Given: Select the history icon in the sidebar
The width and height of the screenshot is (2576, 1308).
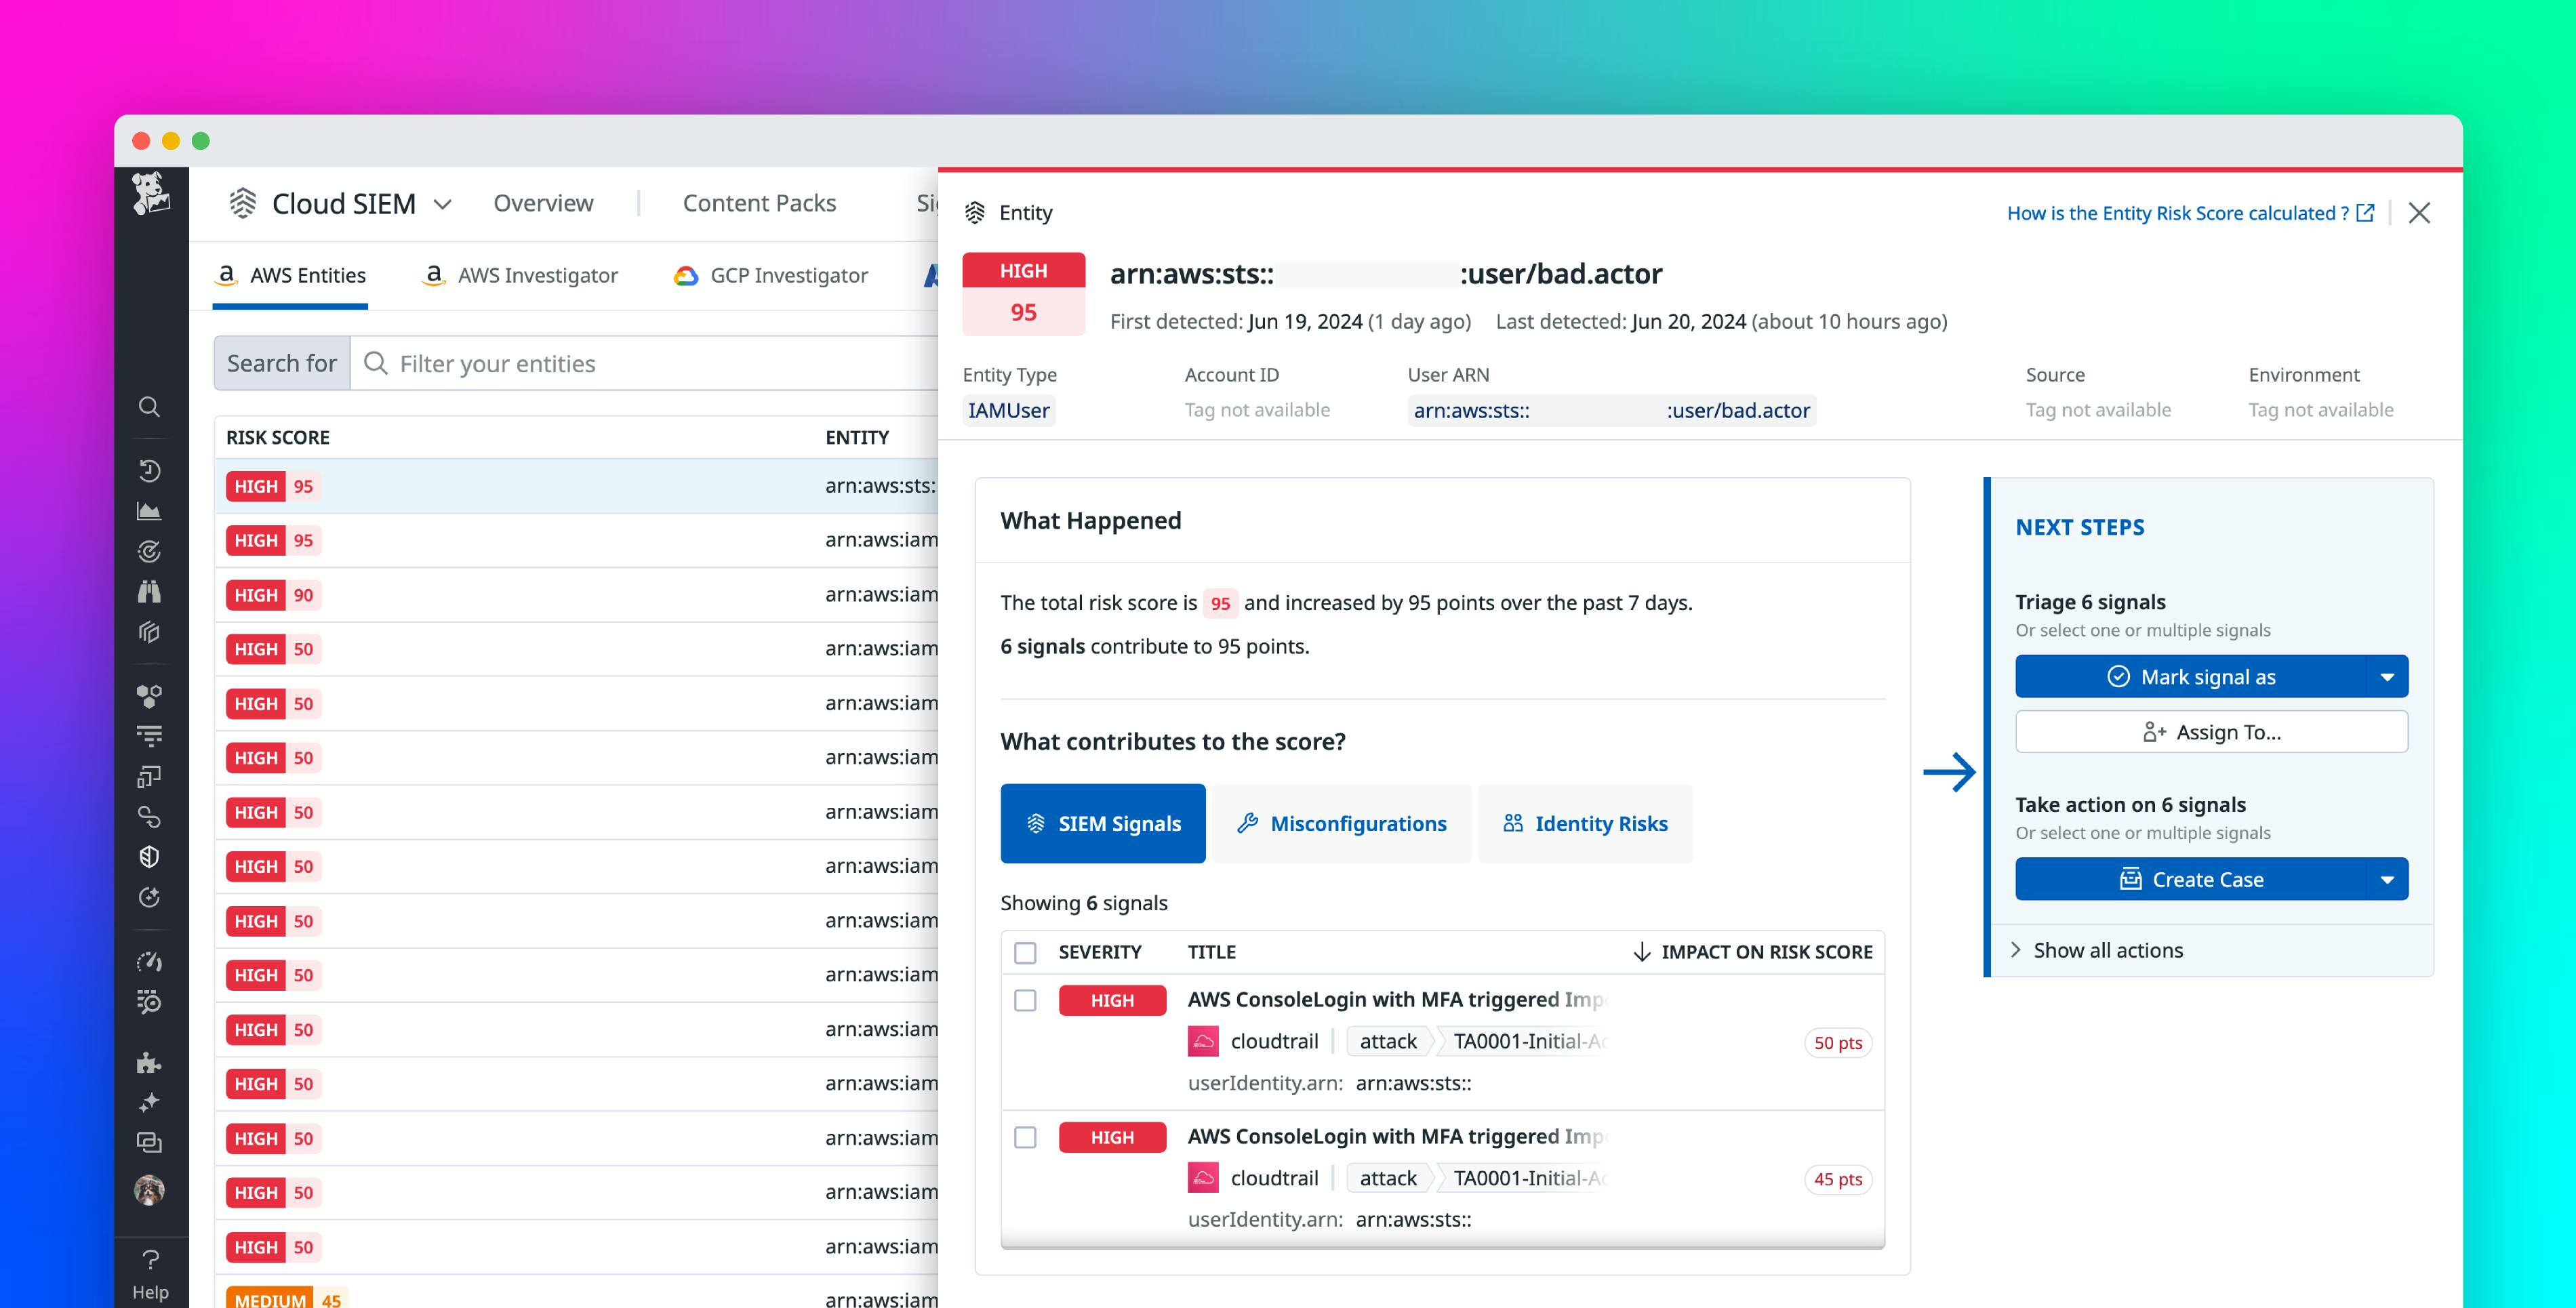Looking at the screenshot, I should (x=150, y=470).
